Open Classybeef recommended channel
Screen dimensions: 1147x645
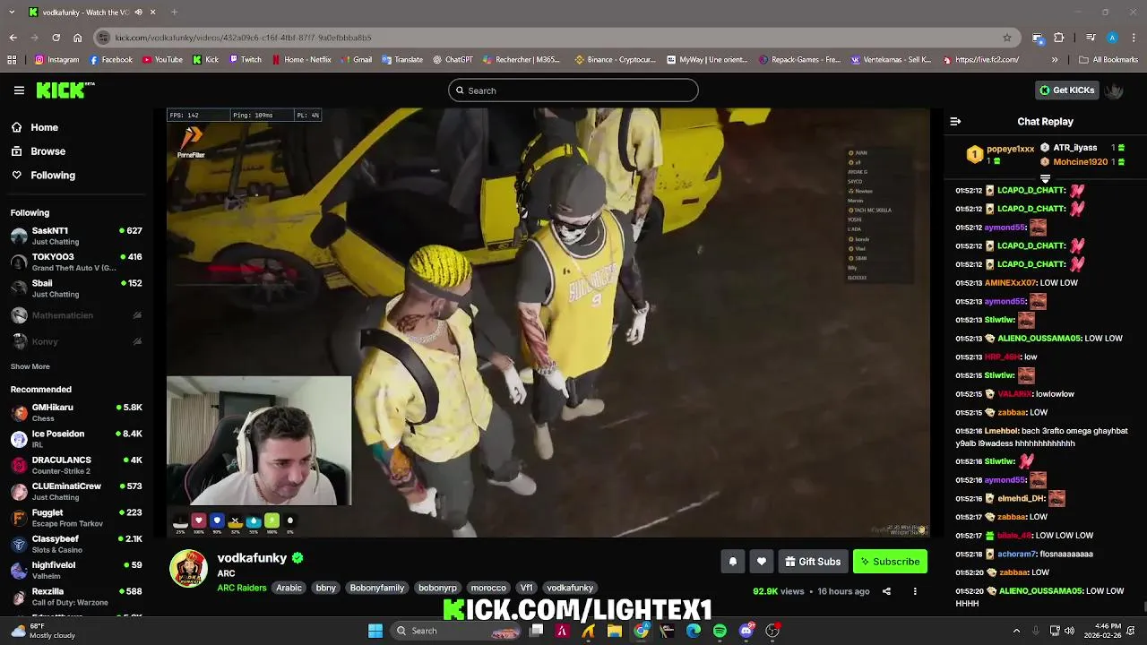76,544
